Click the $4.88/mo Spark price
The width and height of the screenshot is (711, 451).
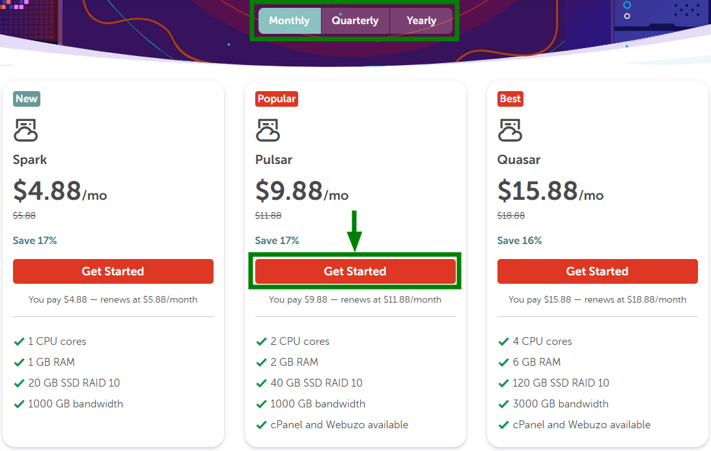(60, 191)
